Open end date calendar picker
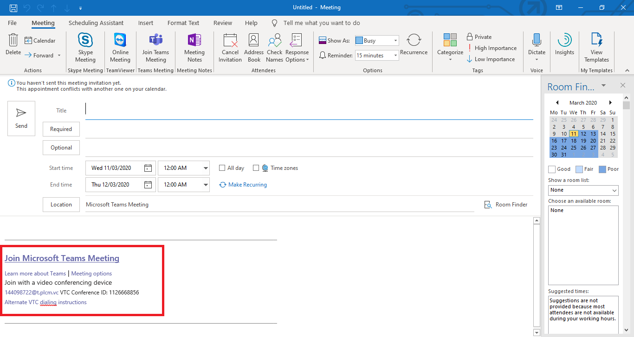This screenshot has height=337, width=634. click(148, 185)
